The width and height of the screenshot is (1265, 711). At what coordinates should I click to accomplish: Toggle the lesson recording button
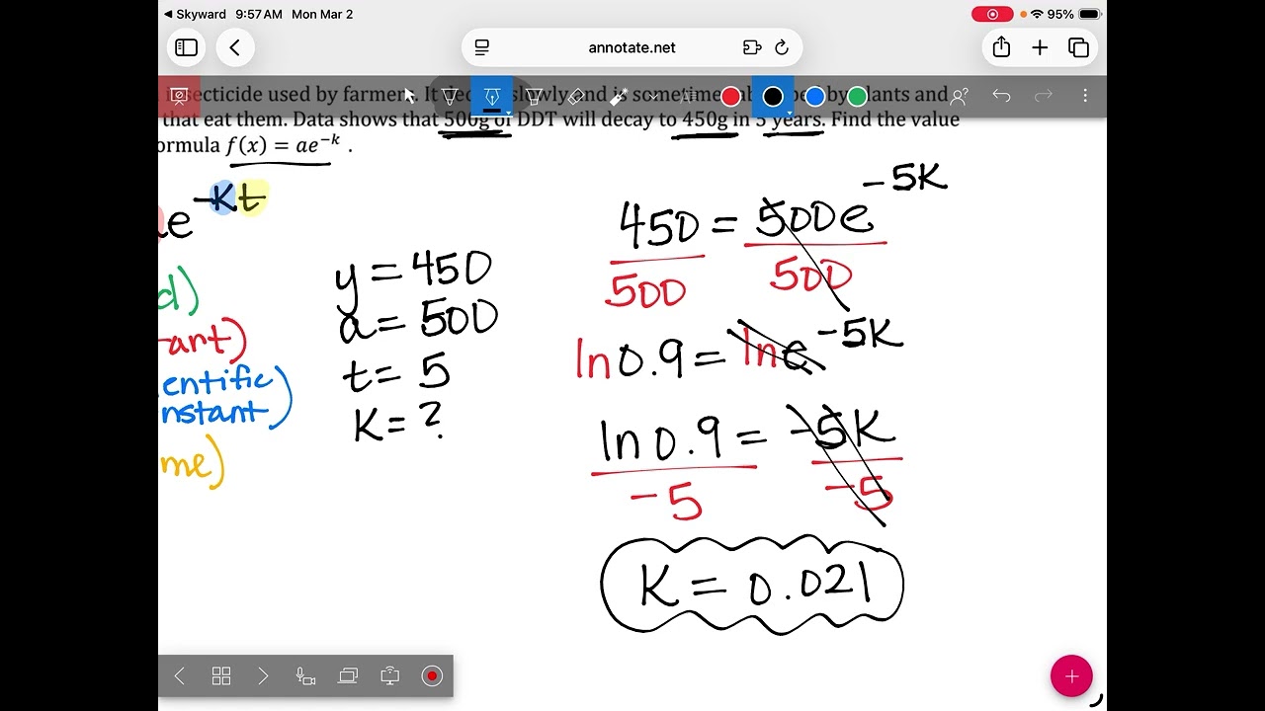(432, 676)
